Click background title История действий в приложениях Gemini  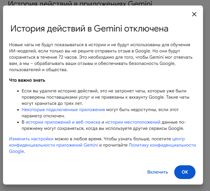click(x=80, y=3)
